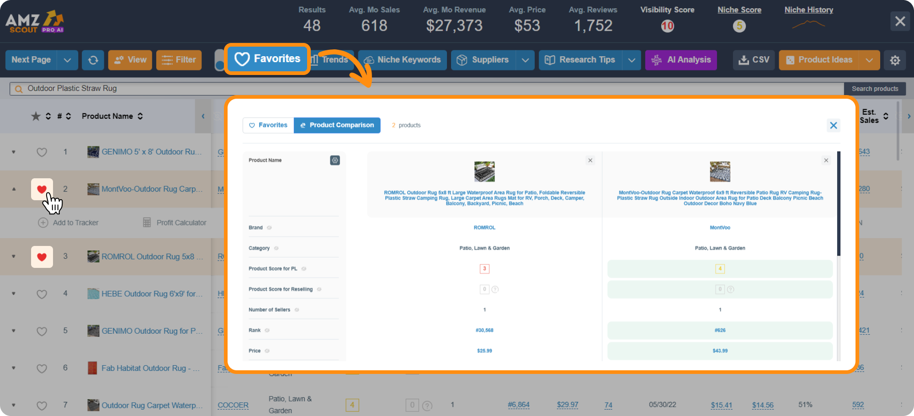Open the Niche Keywords tool
914x416 pixels.
(402, 60)
